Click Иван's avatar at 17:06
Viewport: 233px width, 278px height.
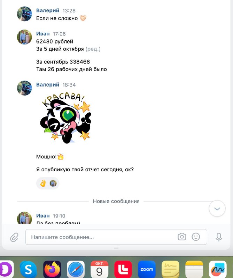24,37
